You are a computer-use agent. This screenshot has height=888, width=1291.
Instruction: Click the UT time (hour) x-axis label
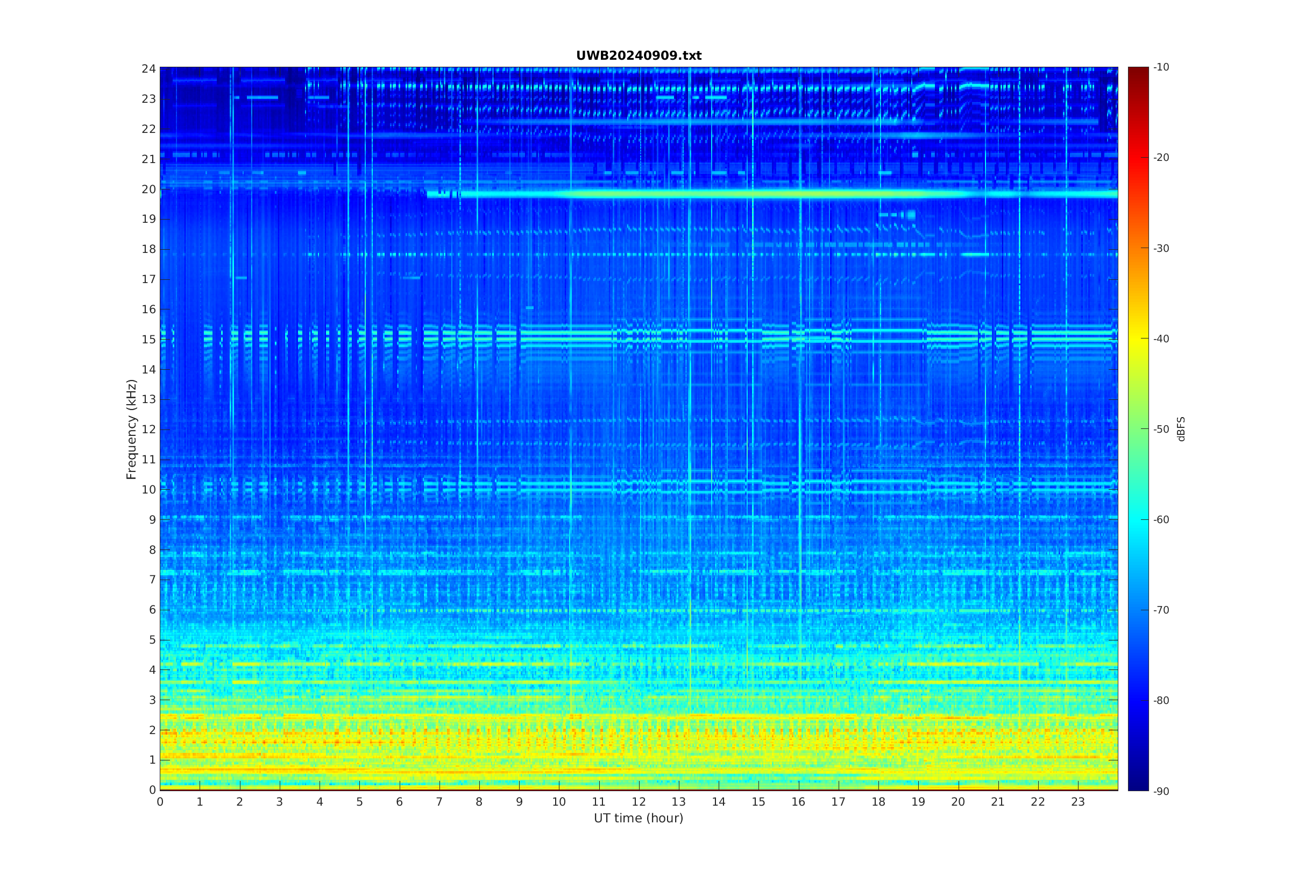click(x=639, y=818)
